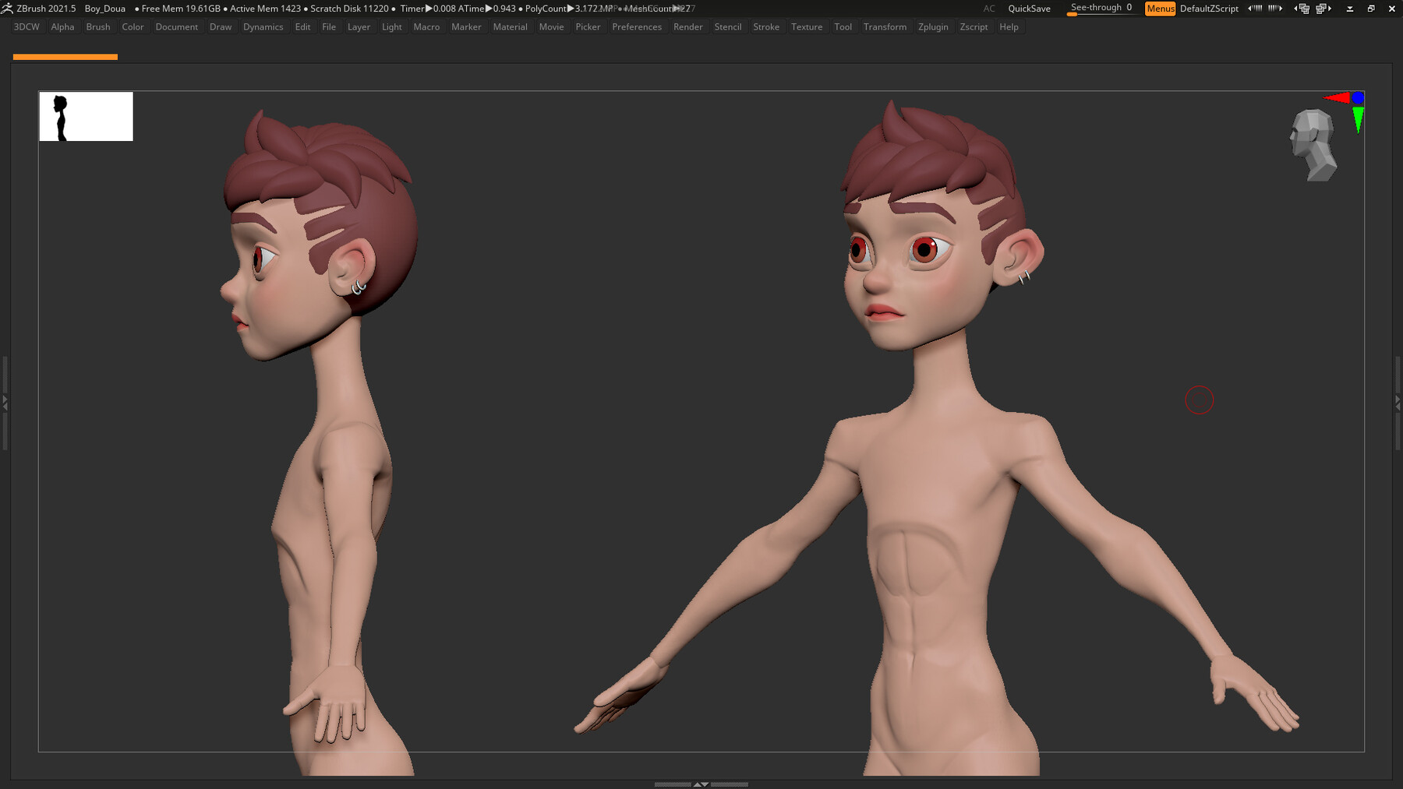Open the Texture menu
This screenshot has height=789, width=1403.
(x=807, y=27)
